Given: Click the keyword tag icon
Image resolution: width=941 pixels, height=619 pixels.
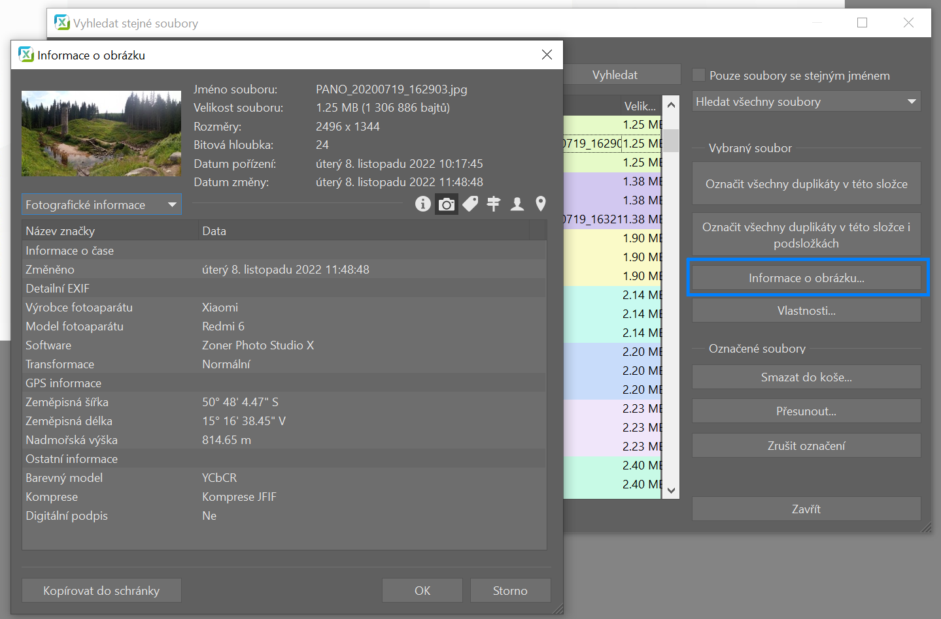Looking at the screenshot, I should tap(470, 204).
